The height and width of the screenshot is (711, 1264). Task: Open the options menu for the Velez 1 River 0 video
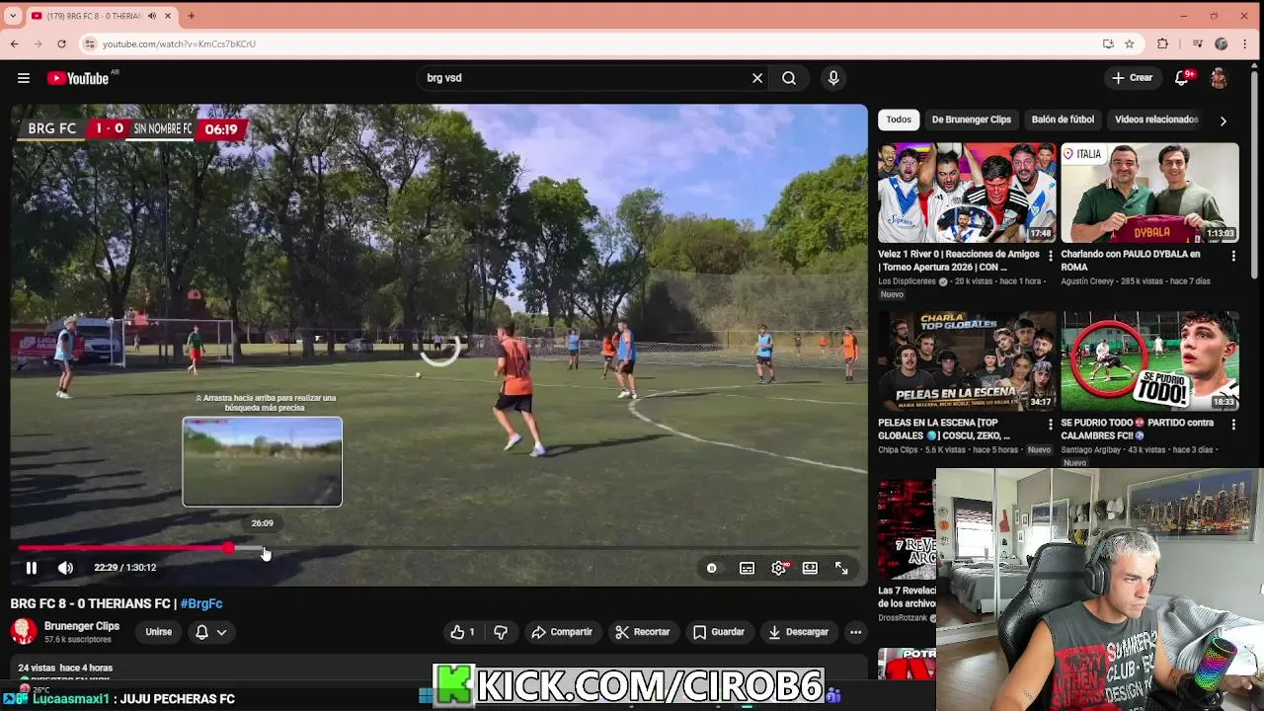point(1050,256)
